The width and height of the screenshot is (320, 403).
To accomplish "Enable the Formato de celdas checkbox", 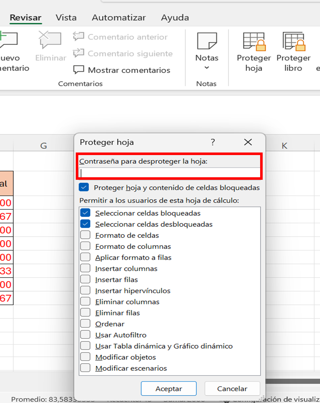I will [85, 235].
